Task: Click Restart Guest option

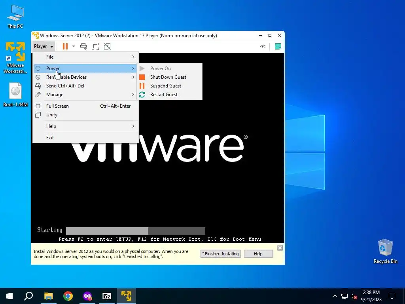Action: click(170, 95)
